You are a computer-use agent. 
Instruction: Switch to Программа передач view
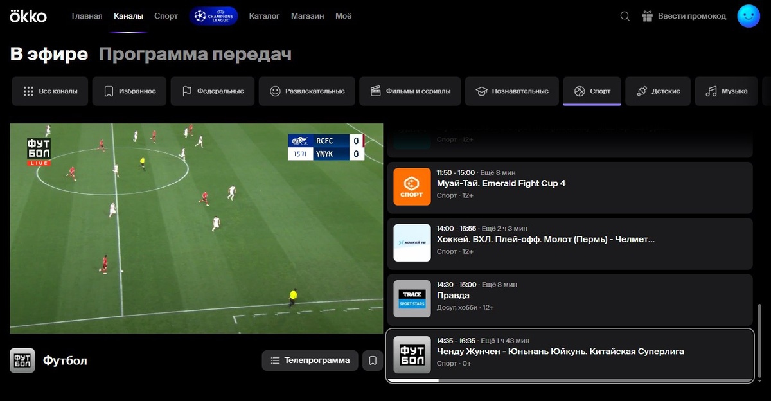(x=195, y=55)
